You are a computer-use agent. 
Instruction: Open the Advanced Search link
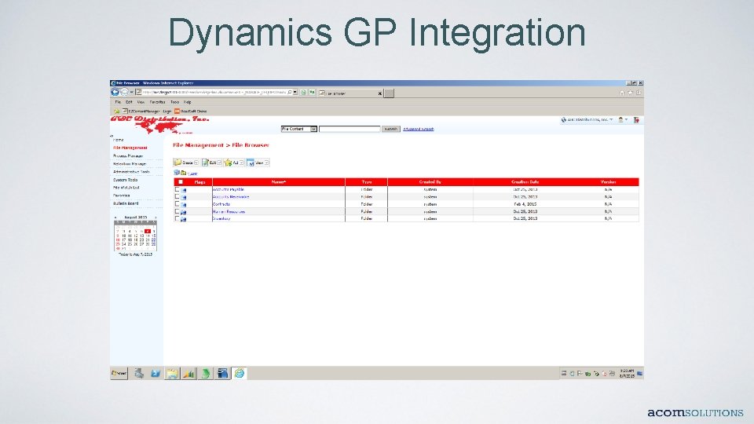click(x=419, y=129)
